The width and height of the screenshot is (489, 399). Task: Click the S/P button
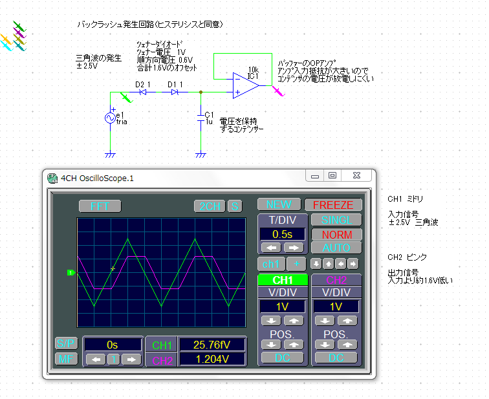coord(66,343)
